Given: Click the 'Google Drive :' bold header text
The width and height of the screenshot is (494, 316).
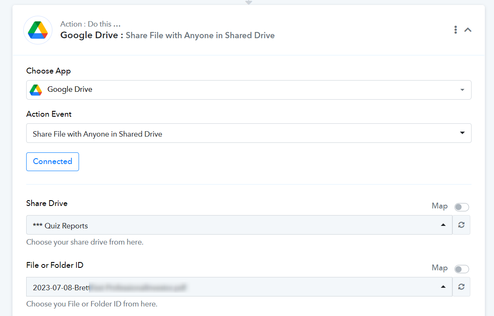Looking at the screenshot, I should pyautogui.click(x=91, y=35).
